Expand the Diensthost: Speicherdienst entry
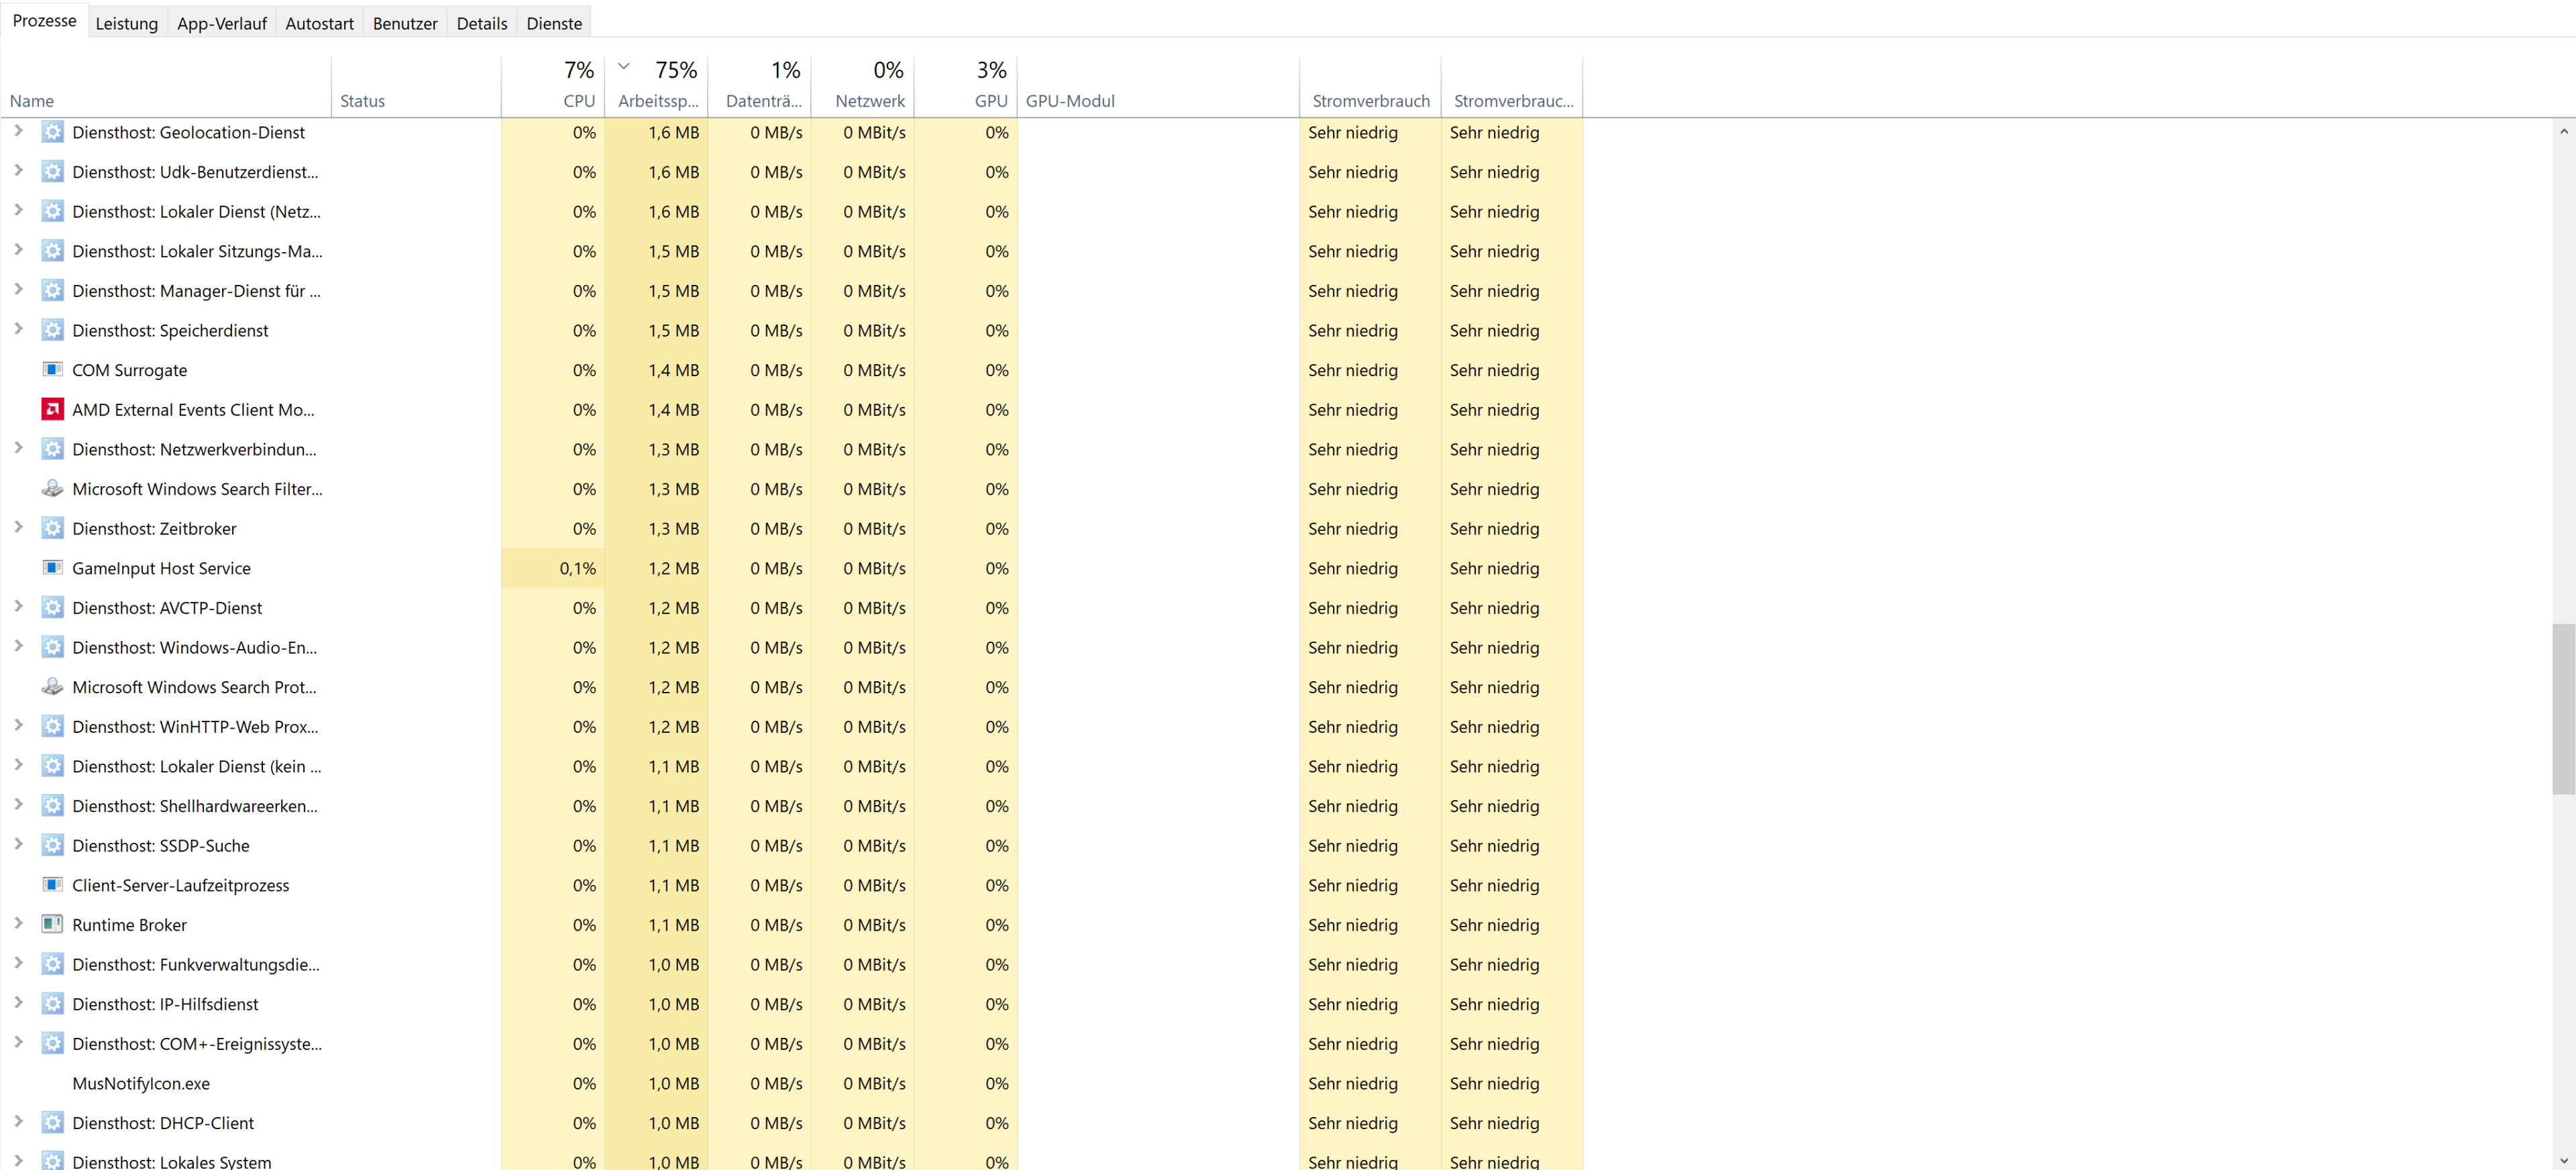 pos(18,329)
